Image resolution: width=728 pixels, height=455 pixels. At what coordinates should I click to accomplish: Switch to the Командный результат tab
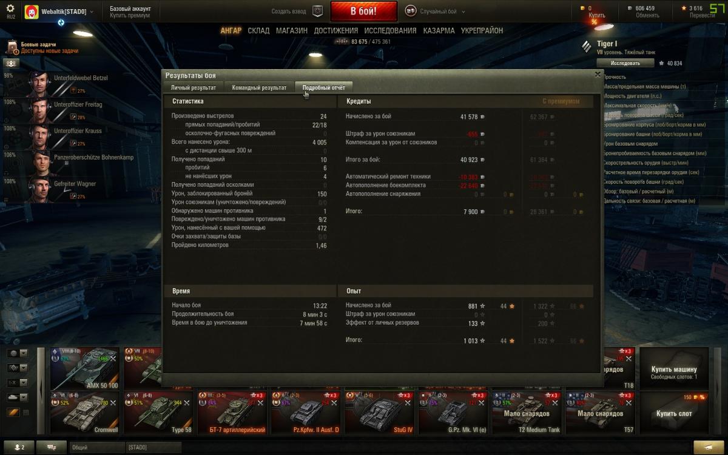259,88
